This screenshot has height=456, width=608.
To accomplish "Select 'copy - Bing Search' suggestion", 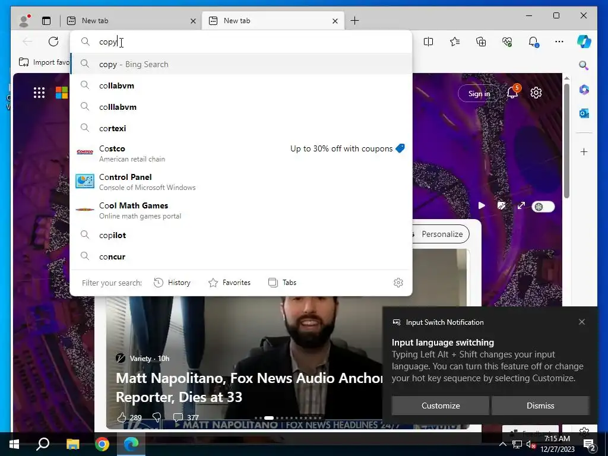I will 241,64.
